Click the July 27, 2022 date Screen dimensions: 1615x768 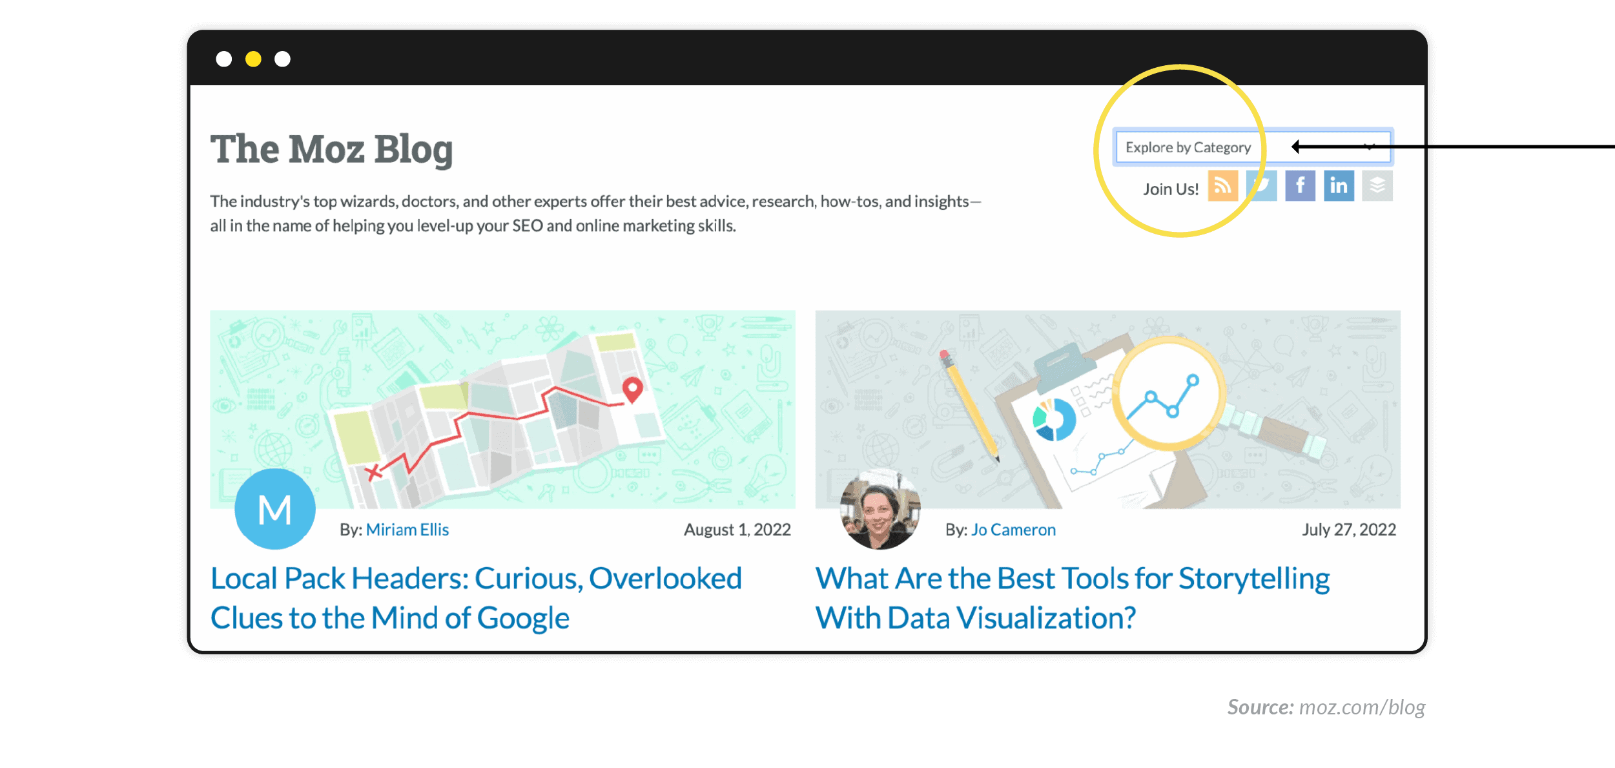click(x=1349, y=530)
